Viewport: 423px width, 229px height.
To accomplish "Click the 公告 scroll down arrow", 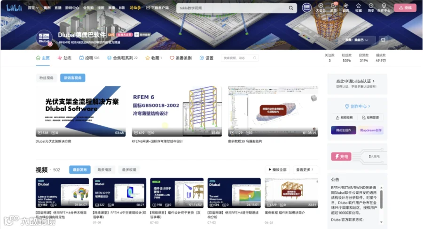I will point(381,222).
